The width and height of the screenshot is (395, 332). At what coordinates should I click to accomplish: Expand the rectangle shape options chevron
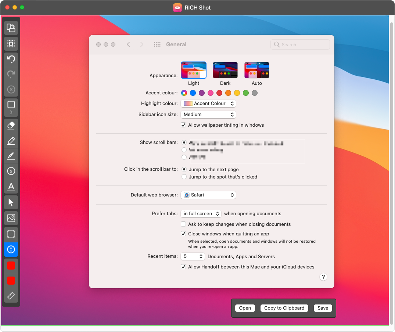tap(11, 112)
